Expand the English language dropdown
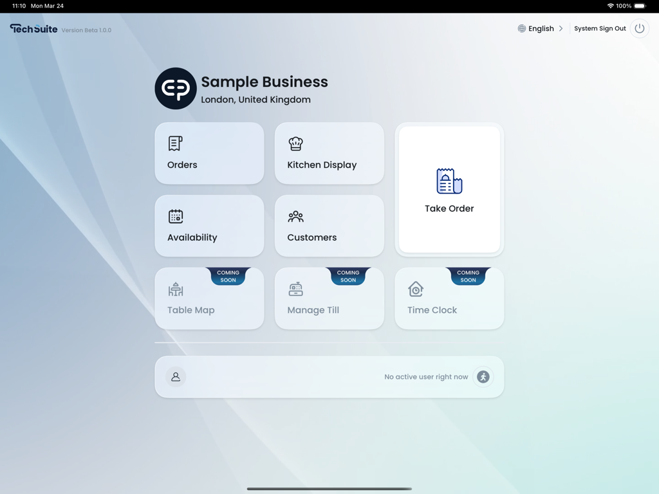Screen dimensions: 659x494 coord(539,28)
